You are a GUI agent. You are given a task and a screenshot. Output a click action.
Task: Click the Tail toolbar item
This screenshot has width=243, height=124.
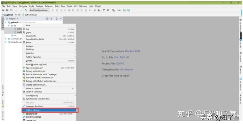[x=119, y=10]
